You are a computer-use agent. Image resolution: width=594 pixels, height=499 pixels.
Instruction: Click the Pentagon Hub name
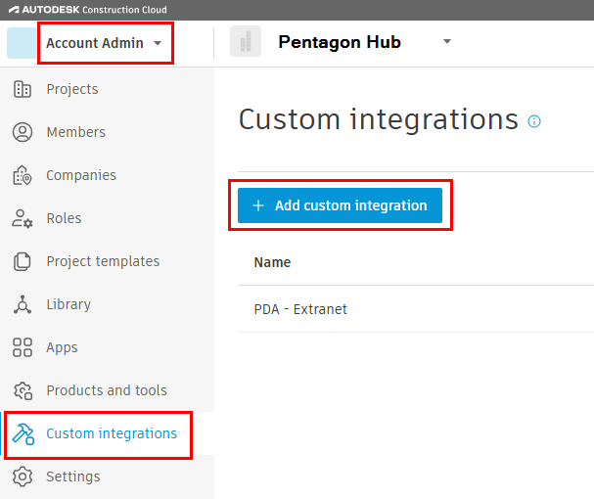(340, 42)
